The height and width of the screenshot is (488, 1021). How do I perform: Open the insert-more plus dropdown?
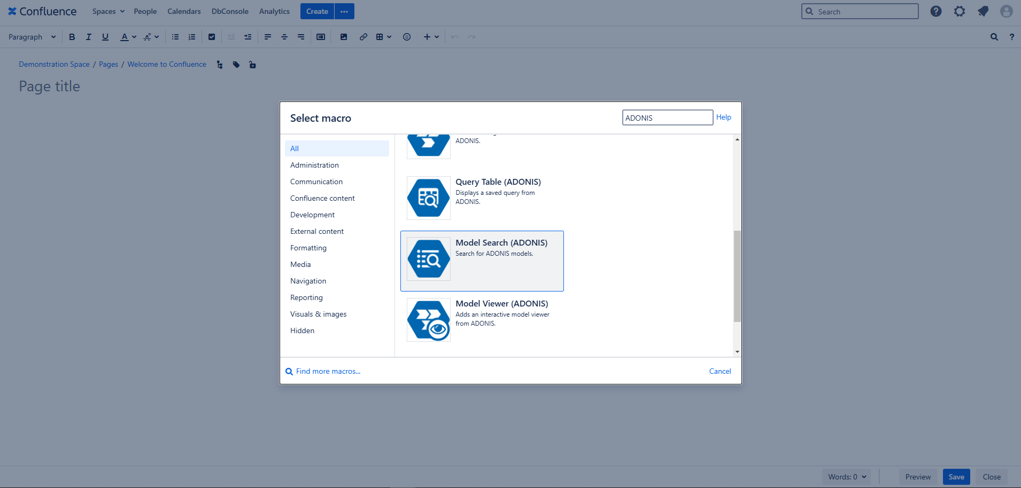[431, 37]
